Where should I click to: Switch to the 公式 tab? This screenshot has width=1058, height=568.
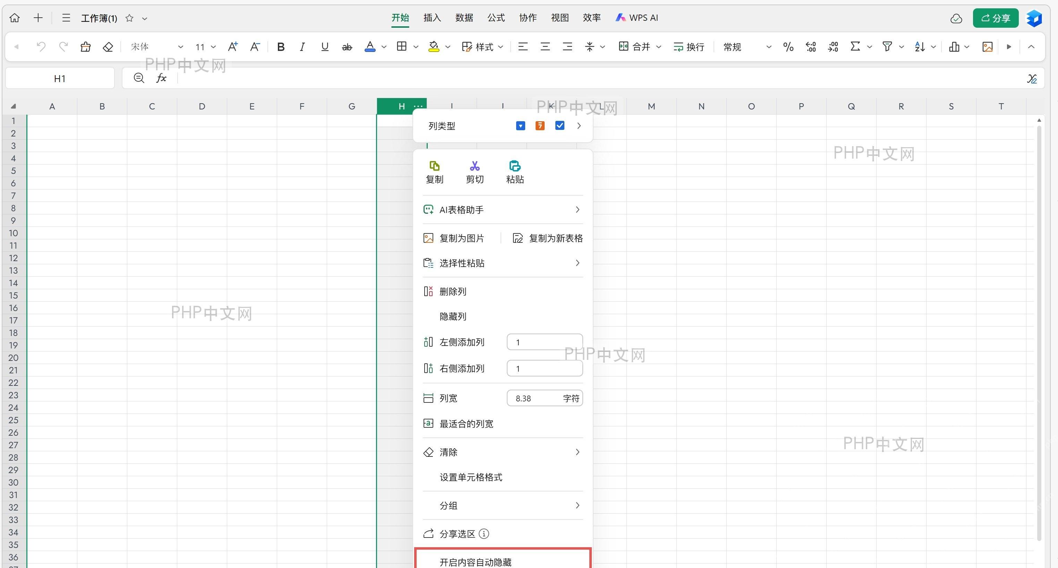point(496,18)
